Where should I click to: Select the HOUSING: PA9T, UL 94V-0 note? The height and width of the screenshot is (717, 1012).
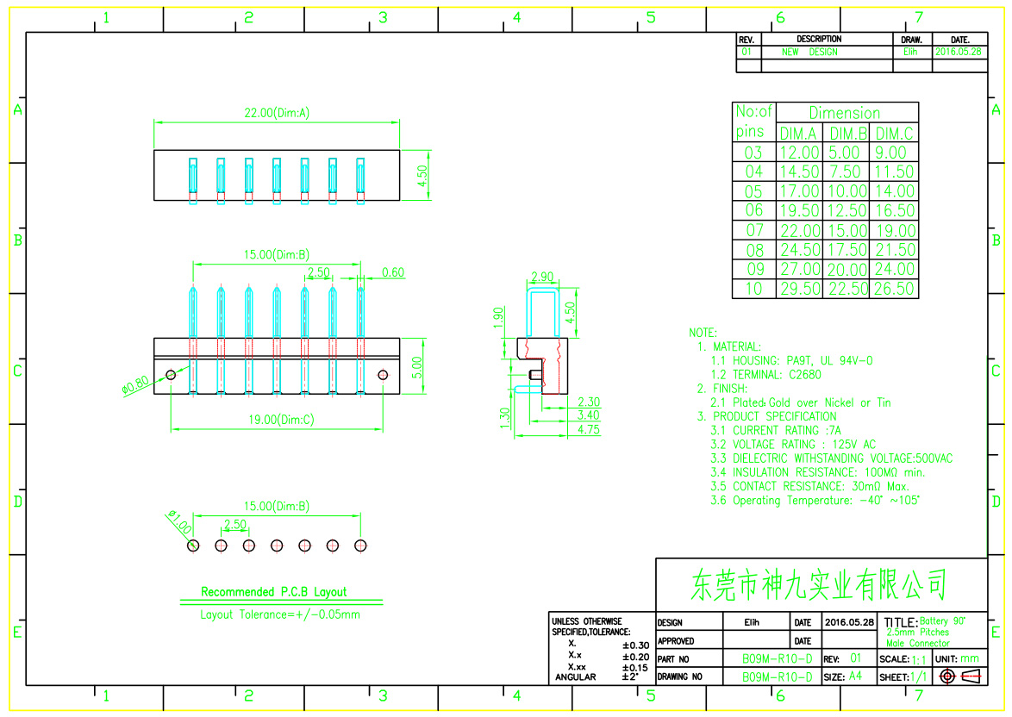tap(791, 361)
